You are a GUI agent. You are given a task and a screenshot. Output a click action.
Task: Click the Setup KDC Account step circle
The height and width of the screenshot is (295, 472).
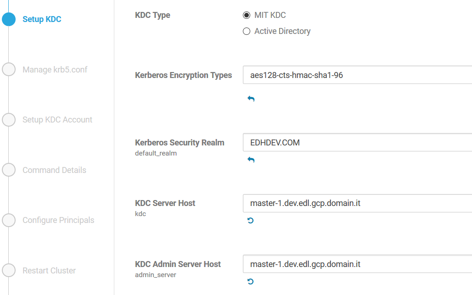point(9,120)
